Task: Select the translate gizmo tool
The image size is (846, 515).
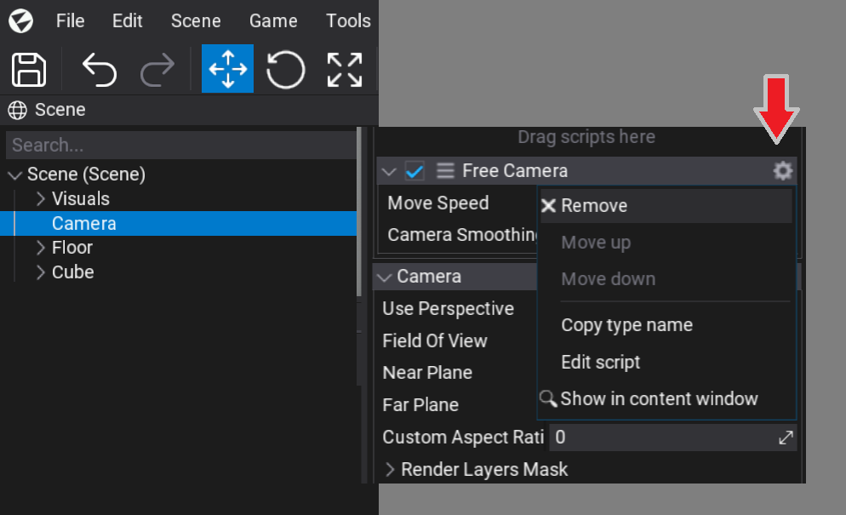Action: 227,70
